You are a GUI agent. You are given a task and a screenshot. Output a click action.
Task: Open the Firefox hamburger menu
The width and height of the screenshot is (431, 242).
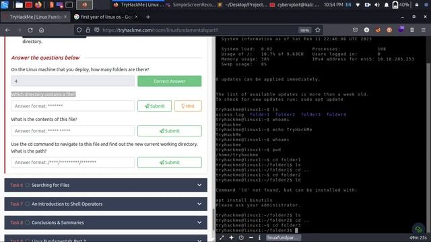click(x=424, y=30)
